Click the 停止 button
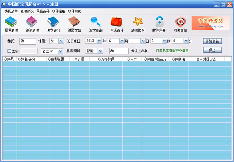Viewport: 234px width, 162px height. coord(212,50)
